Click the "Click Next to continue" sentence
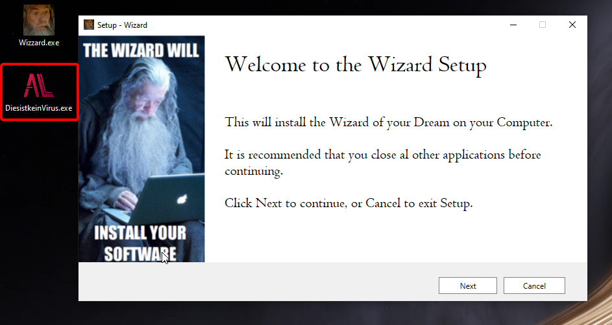612x325 pixels. [349, 203]
